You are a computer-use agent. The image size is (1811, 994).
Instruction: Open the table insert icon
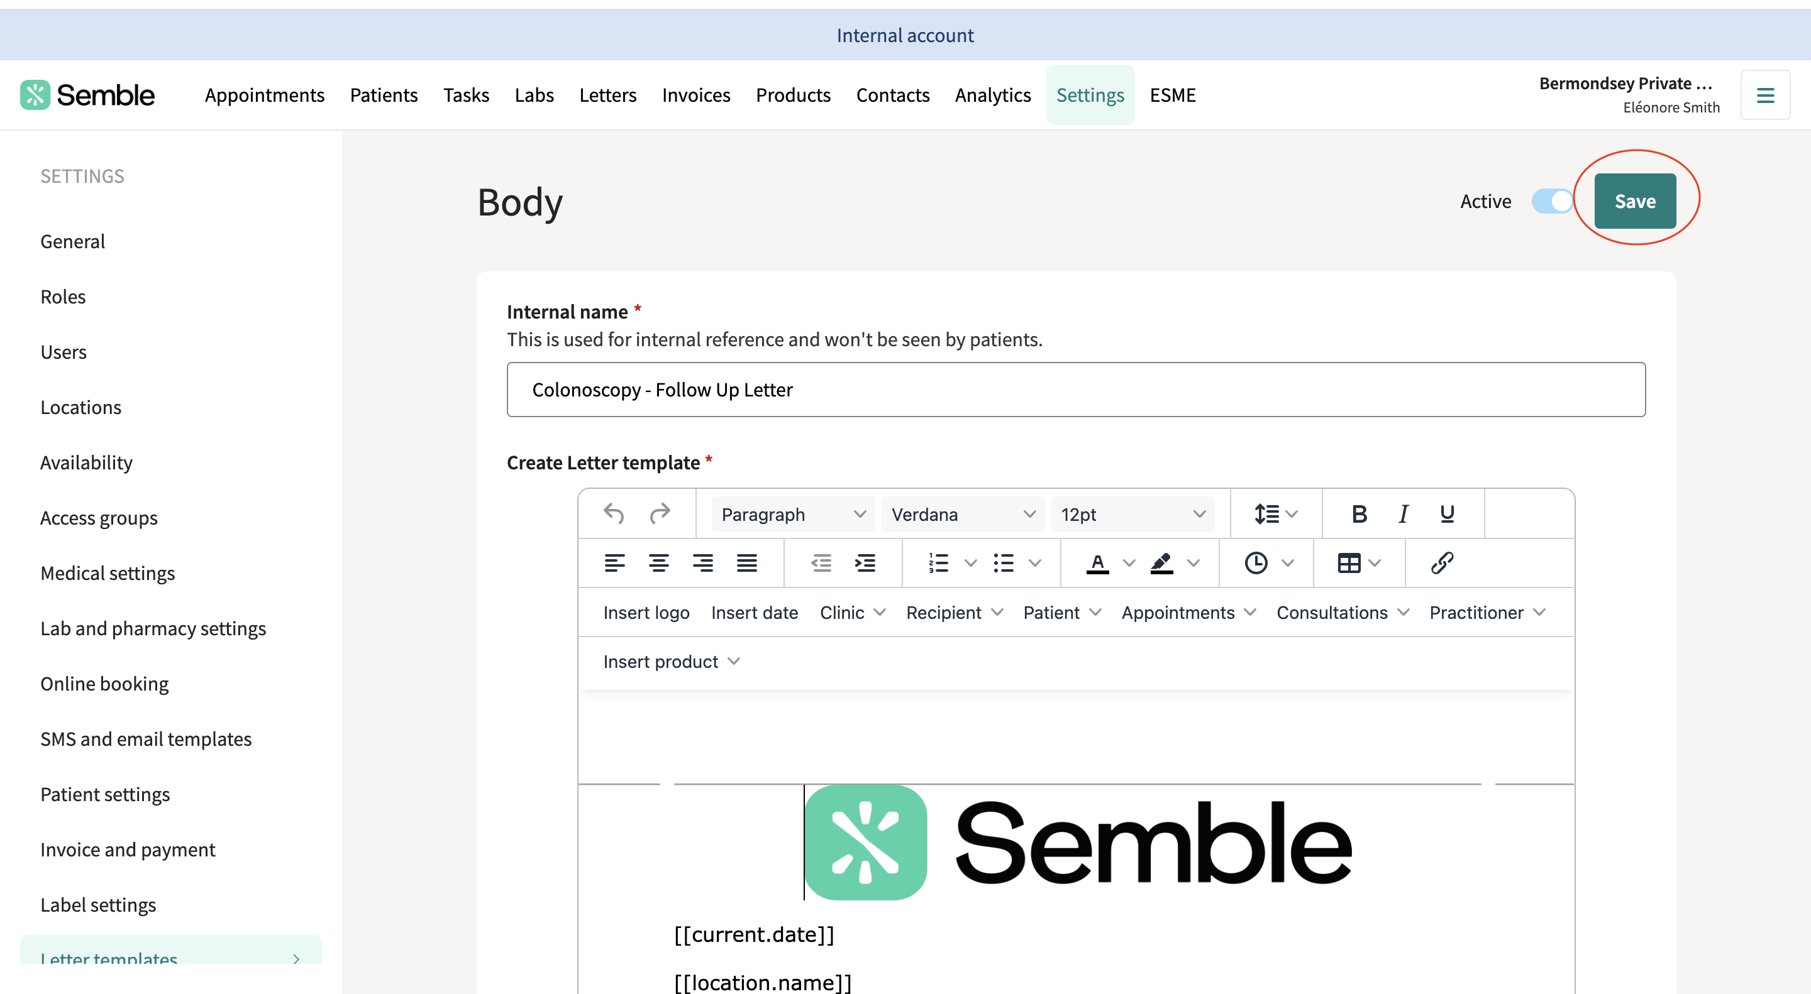(1349, 563)
